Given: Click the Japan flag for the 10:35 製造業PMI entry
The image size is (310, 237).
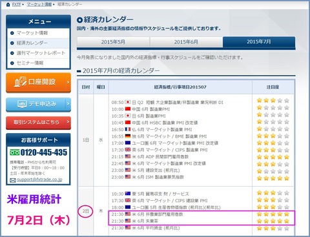Looking at the screenshot, I should coord(128,116).
